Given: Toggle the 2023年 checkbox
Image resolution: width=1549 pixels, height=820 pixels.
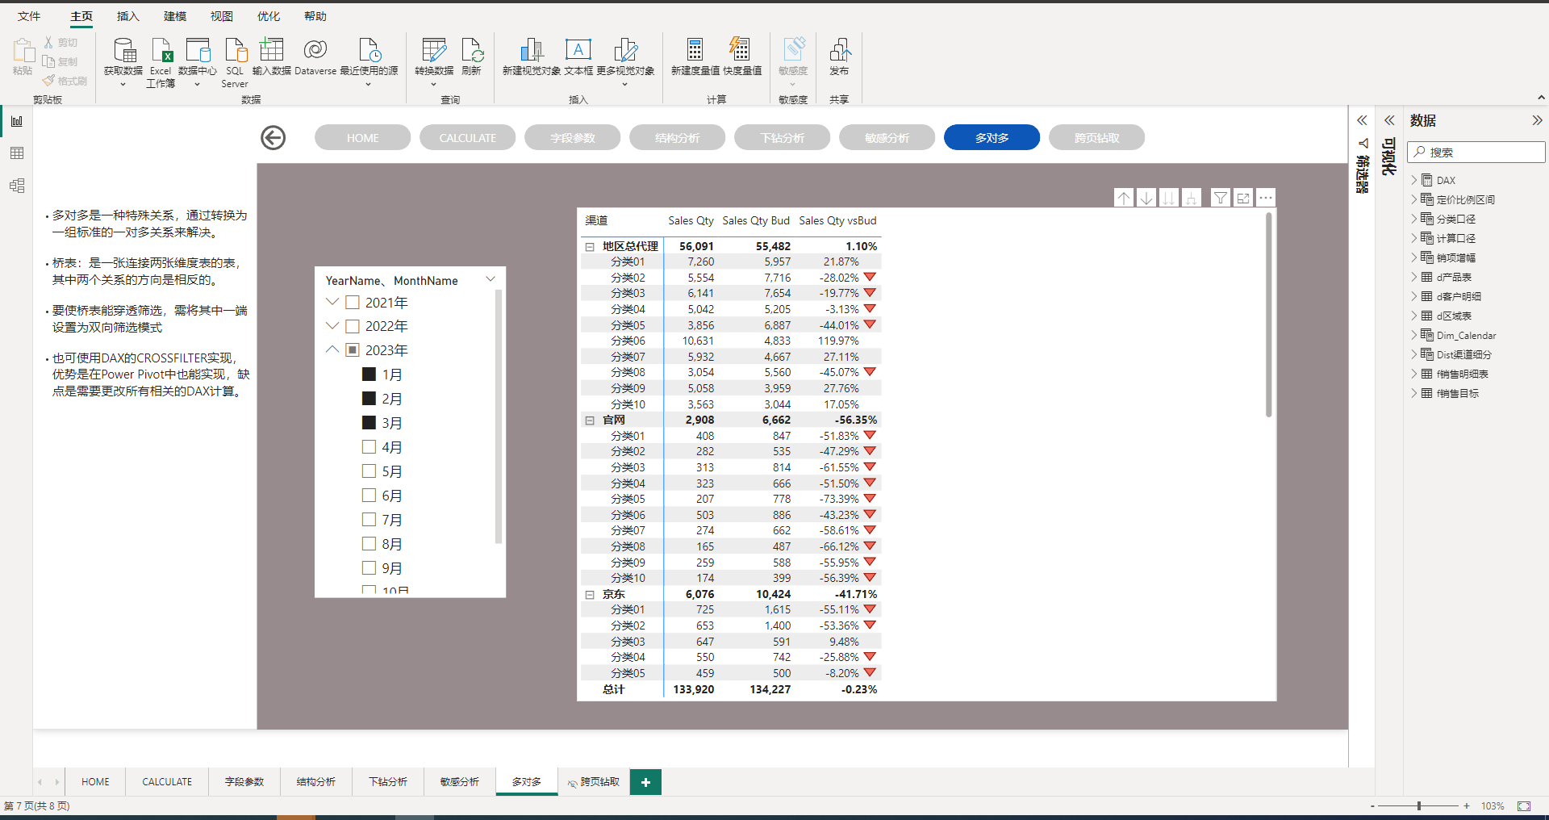Looking at the screenshot, I should [x=352, y=350].
